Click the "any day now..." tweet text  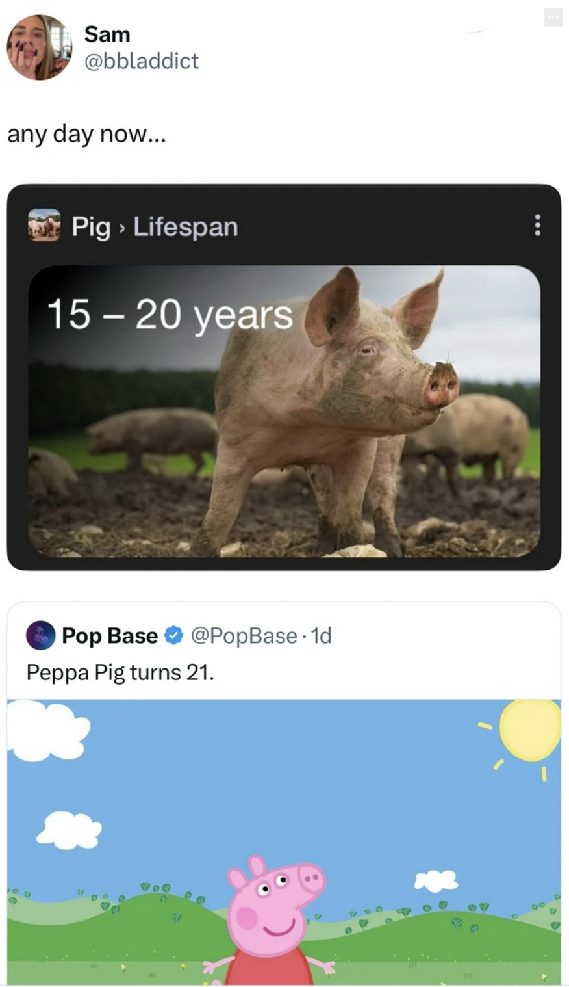(x=86, y=134)
